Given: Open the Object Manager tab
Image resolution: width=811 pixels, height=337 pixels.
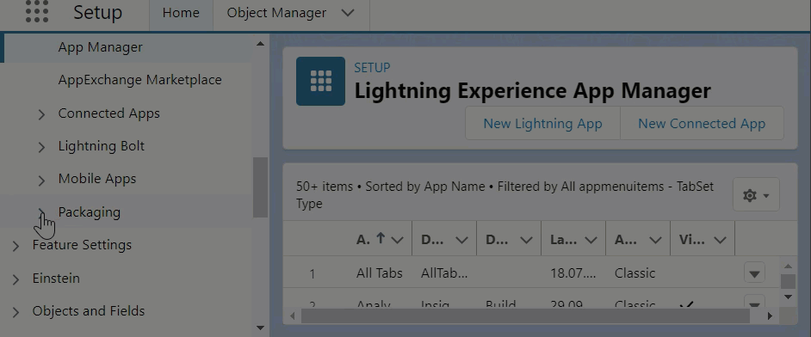Looking at the screenshot, I should 276,13.
